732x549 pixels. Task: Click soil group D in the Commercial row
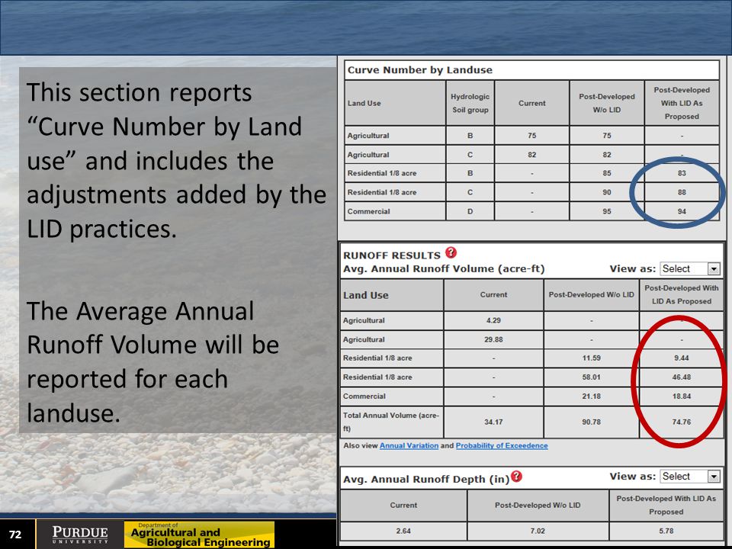point(470,211)
